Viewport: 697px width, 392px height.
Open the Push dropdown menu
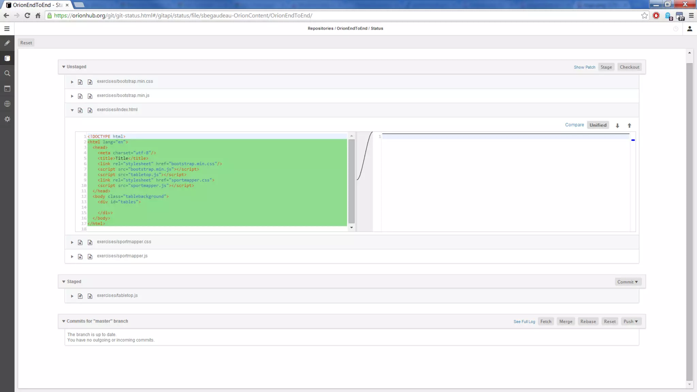click(x=631, y=322)
